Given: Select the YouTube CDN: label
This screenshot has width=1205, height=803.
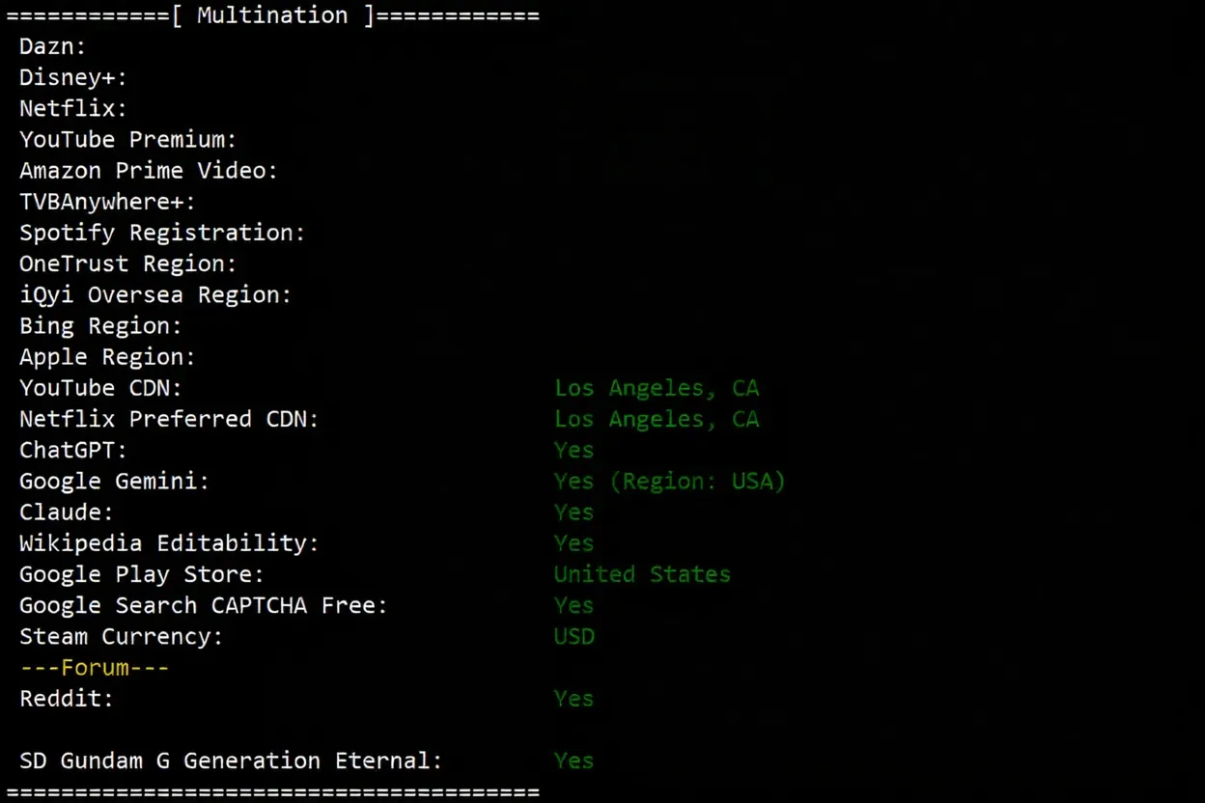Looking at the screenshot, I should tap(100, 388).
